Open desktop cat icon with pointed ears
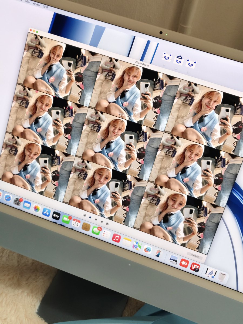 (166, 57)
